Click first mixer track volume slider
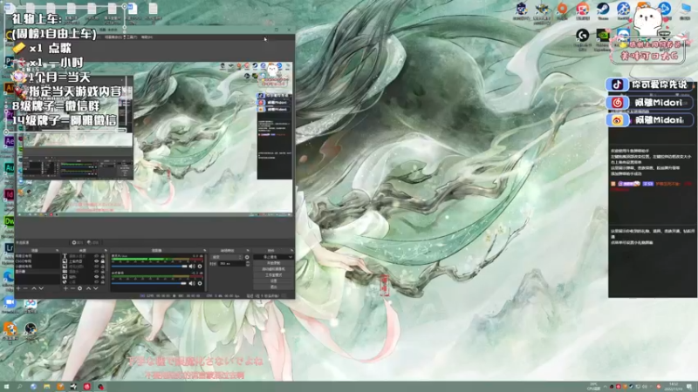Viewport: 698px width, 392px height. 149,267
